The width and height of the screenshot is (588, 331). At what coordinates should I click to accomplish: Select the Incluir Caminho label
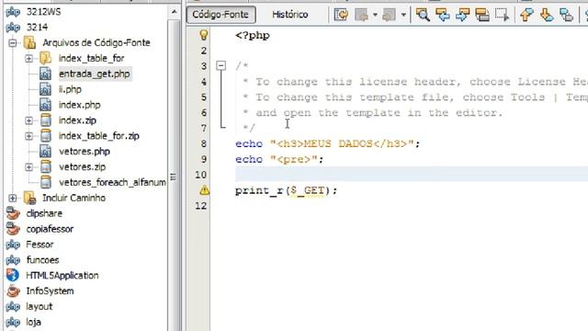(x=73, y=198)
